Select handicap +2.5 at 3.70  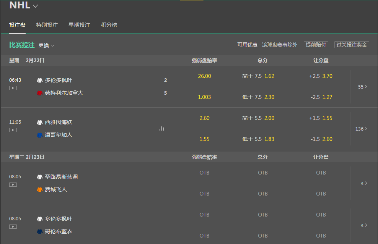pos(321,76)
